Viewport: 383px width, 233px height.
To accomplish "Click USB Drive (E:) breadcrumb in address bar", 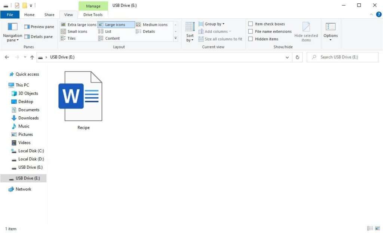I will [62, 57].
